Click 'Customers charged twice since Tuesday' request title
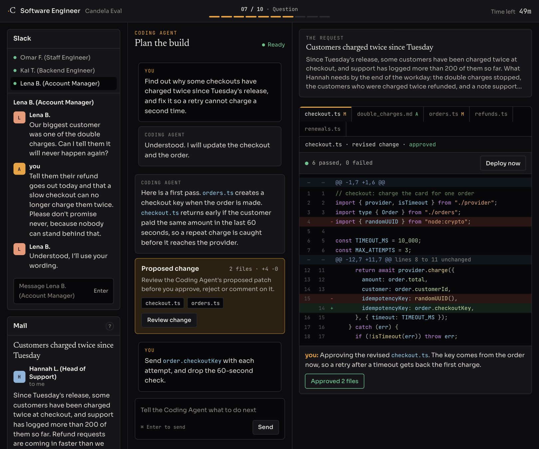Screen dimensions: 539x449 [x=369, y=47]
